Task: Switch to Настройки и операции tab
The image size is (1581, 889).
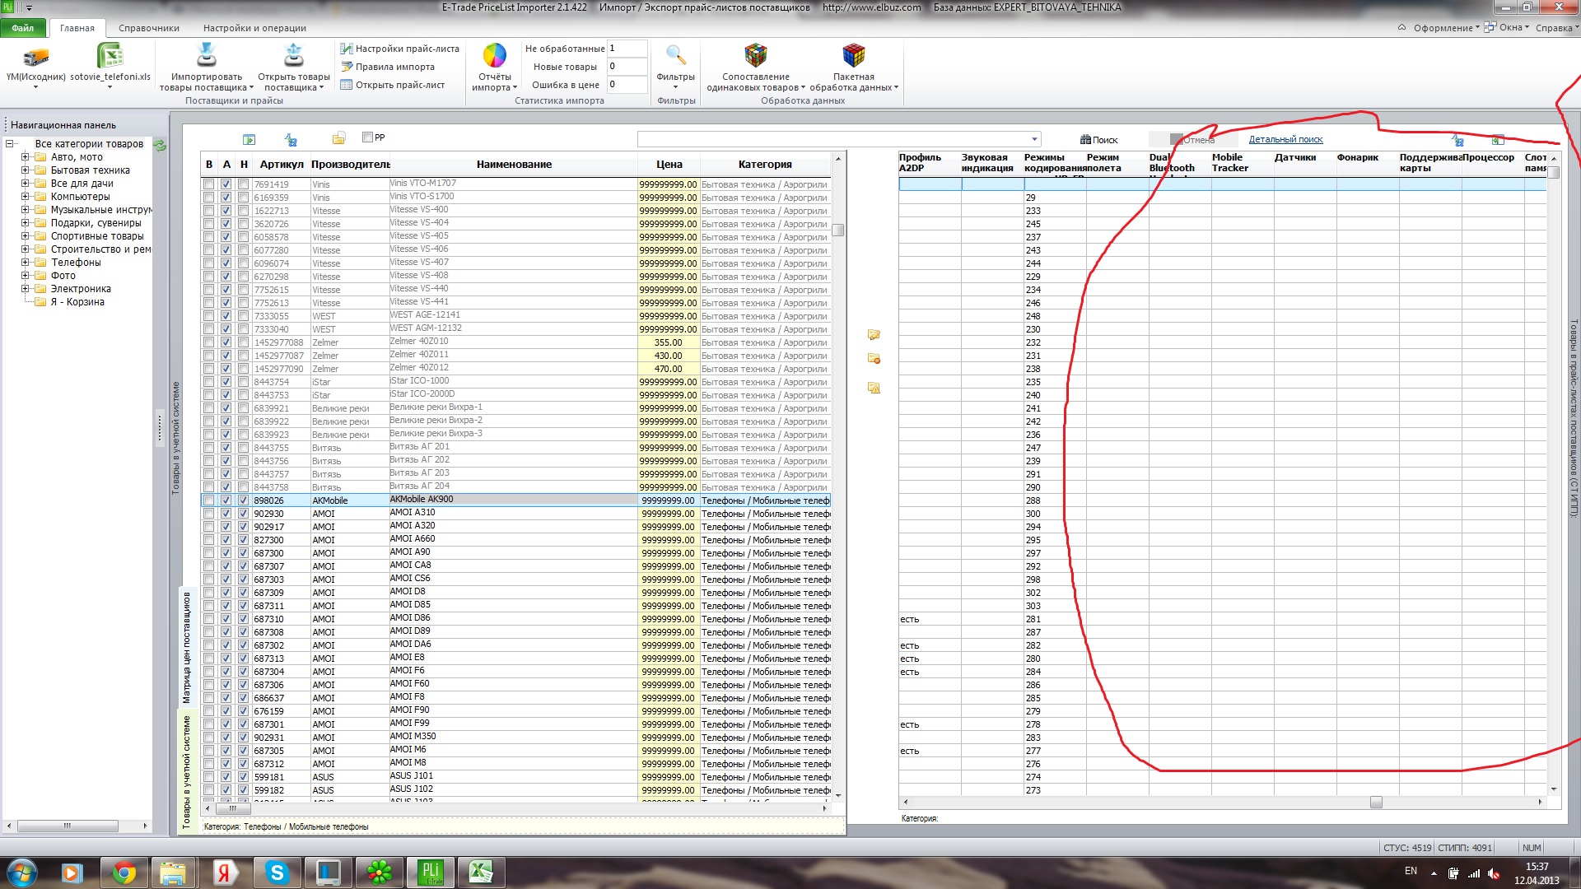Action: coord(254,28)
